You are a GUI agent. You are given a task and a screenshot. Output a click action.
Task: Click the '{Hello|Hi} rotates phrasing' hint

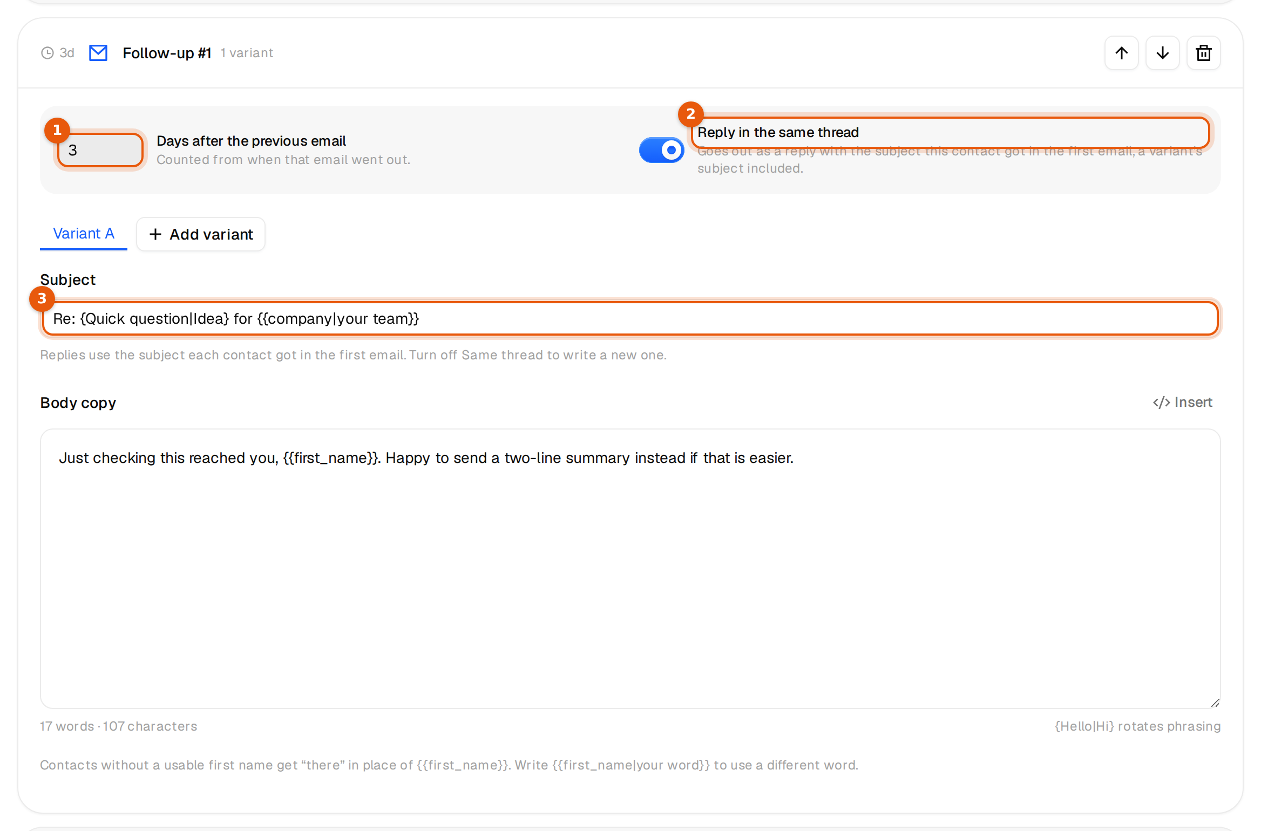click(x=1137, y=726)
